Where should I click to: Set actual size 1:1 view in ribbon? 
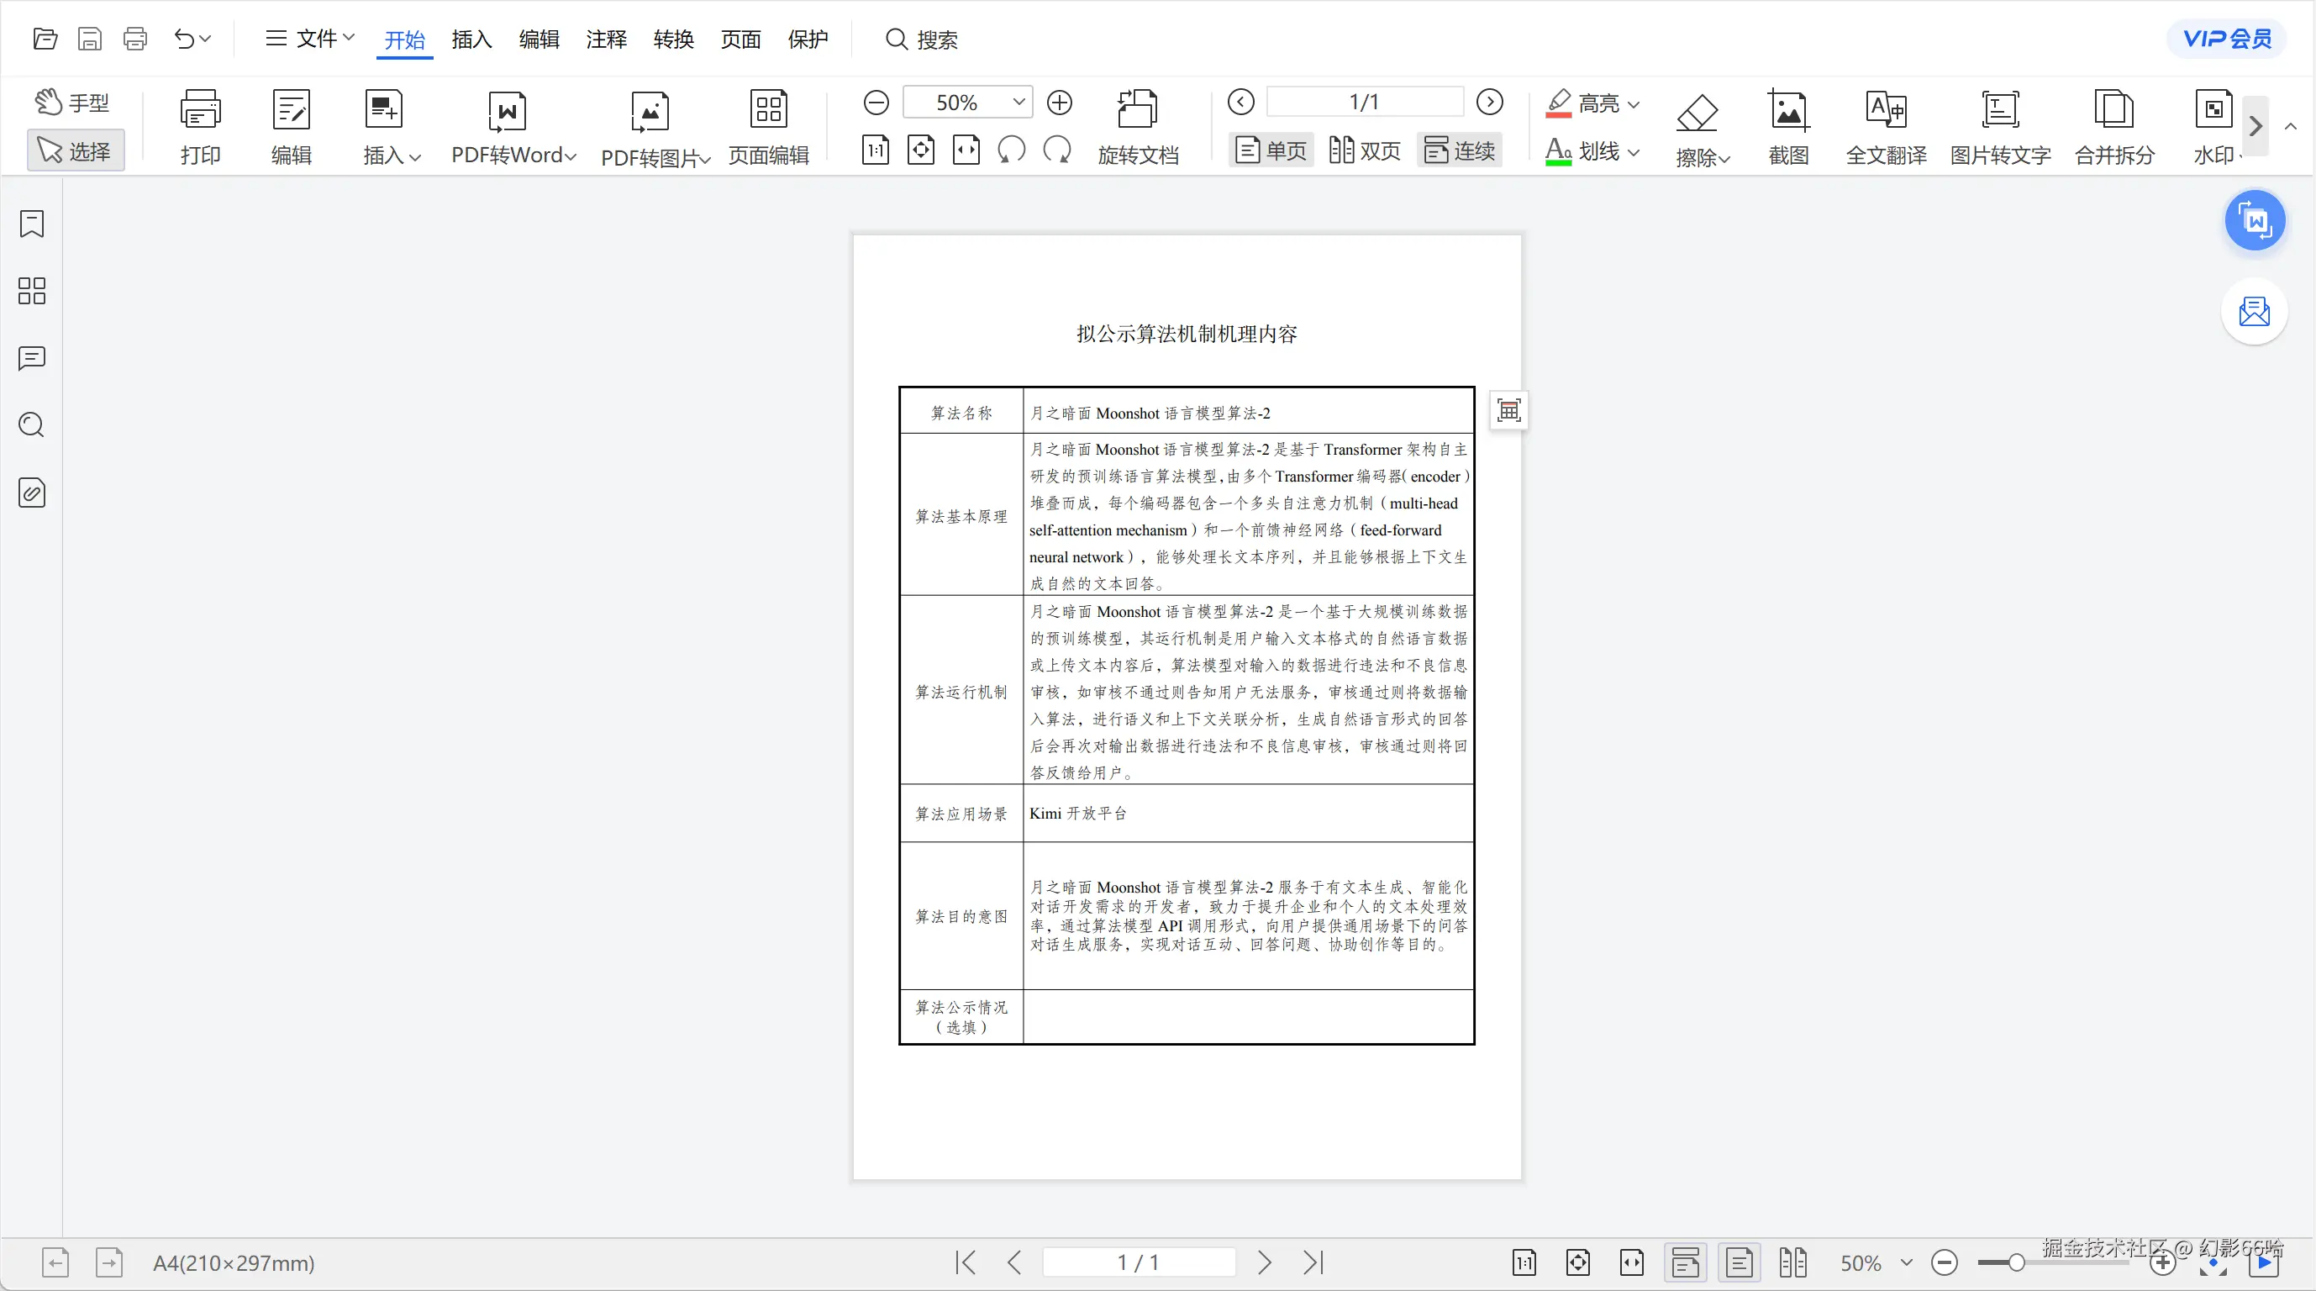[x=875, y=150]
